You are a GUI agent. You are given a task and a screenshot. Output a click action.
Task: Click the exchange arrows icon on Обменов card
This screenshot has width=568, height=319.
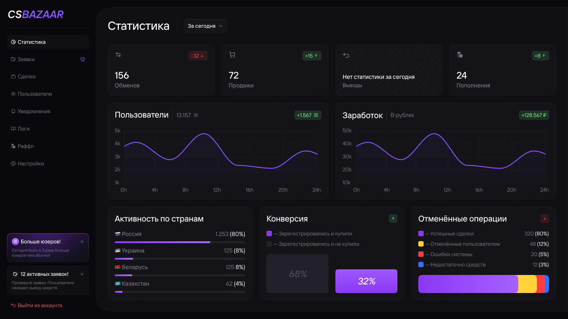point(118,55)
